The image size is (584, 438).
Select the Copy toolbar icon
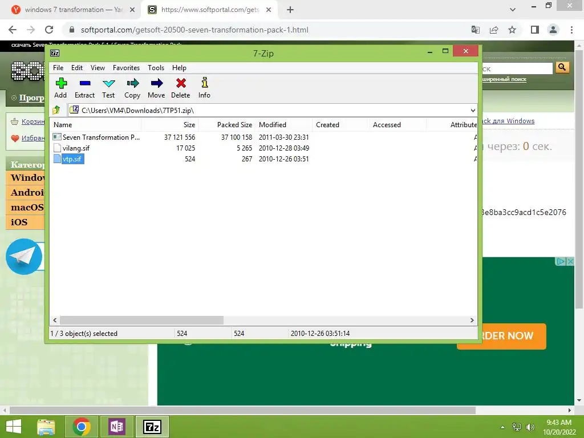[132, 88]
